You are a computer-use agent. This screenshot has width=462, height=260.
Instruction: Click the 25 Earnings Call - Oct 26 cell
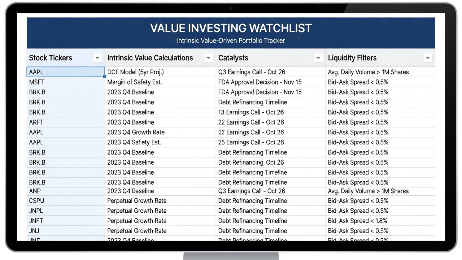(x=271, y=142)
